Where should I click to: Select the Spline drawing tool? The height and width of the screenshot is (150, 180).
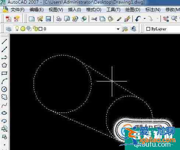4,105
